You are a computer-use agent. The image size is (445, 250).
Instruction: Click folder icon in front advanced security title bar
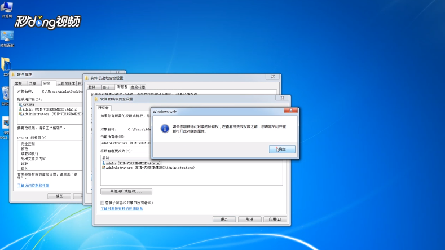96,99
